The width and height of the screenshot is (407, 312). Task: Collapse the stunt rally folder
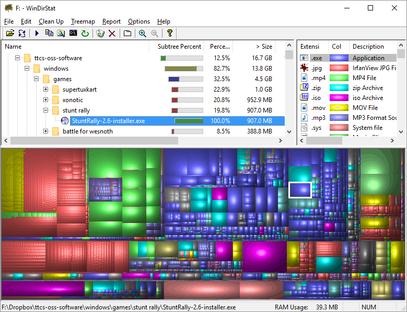[x=45, y=110]
